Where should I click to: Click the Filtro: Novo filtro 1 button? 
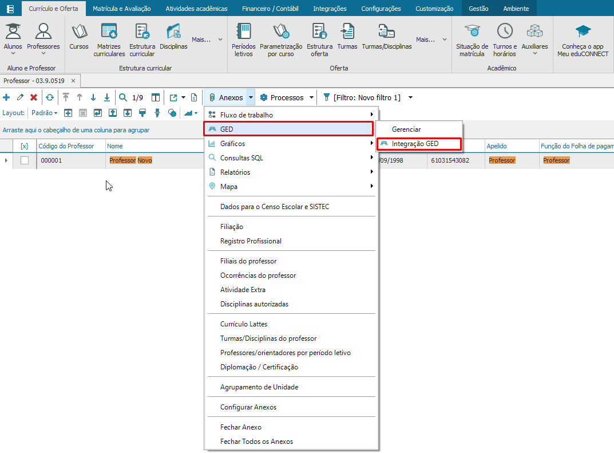click(362, 97)
